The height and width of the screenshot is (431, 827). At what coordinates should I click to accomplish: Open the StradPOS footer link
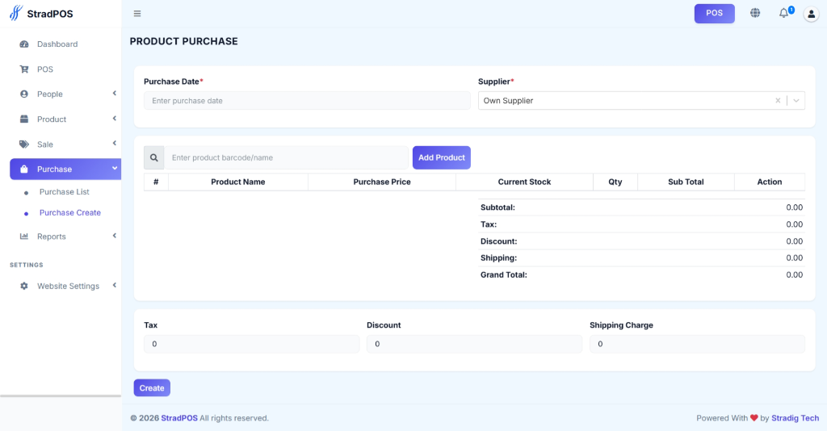tap(179, 418)
